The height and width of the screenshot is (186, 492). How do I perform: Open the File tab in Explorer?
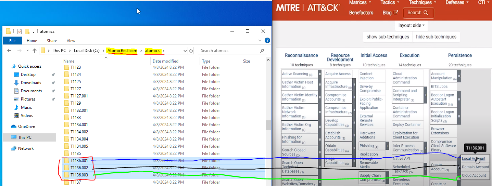click(12, 41)
